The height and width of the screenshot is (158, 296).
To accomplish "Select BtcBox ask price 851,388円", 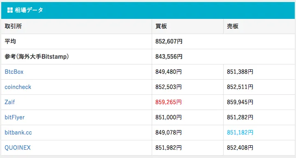I will pyautogui.click(x=240, y=72).
